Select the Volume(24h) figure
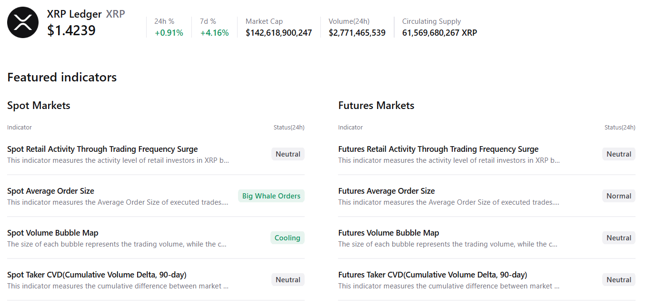656x307 pixels. (357, 33)
